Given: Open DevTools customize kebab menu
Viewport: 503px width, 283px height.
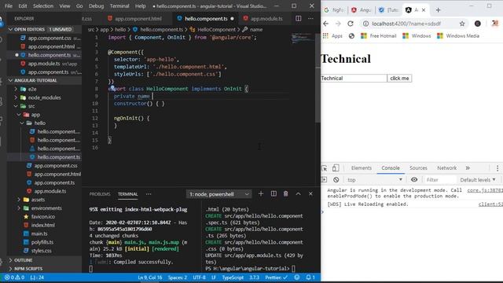Looking at the screenshot, I should tap(497, 168).
